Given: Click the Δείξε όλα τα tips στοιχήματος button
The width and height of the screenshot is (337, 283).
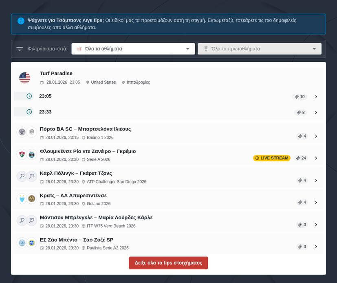Looking at the screenshot, I should 168,263.
